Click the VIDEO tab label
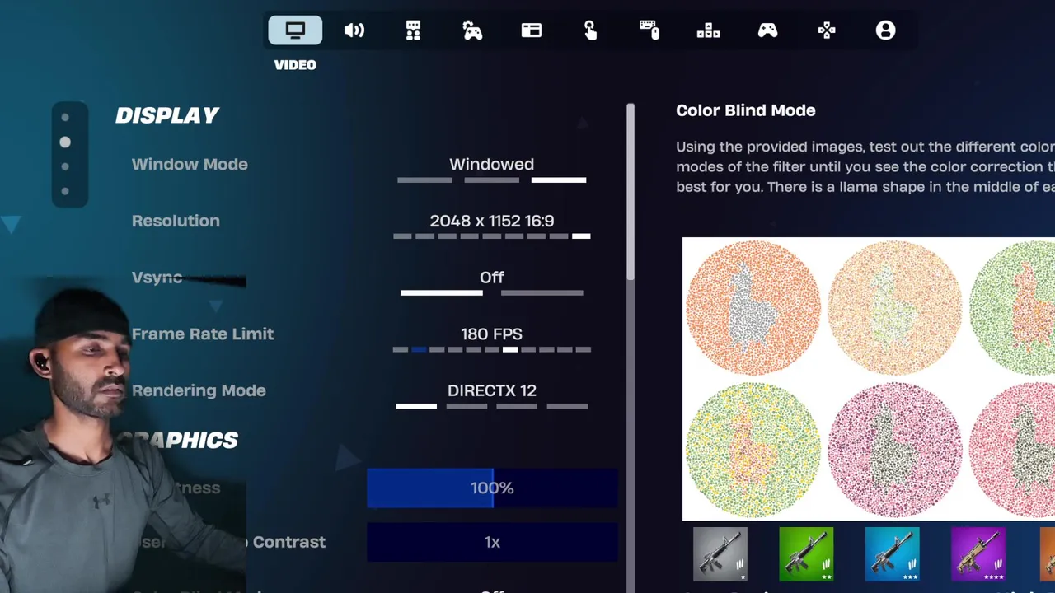Viewport: 1055px width, 593px height. tap(295, 65)
